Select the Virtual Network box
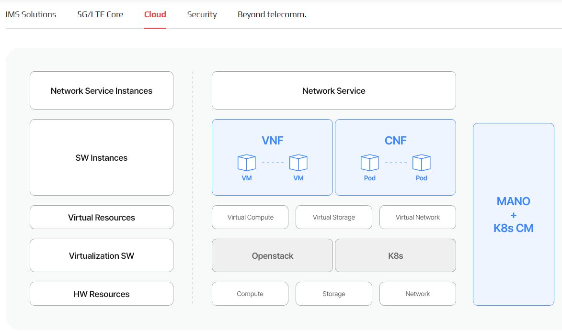 point(417,217)
